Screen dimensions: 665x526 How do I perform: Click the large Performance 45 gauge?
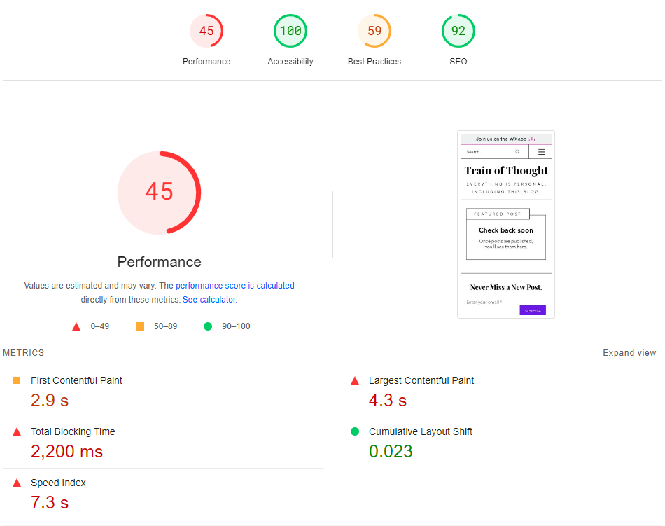[x=159, y=193]
